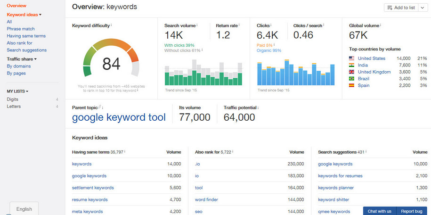The height and width of the screenshot is (215, 431).
Task: Click the United States country link
Action: tap(372, 58)
